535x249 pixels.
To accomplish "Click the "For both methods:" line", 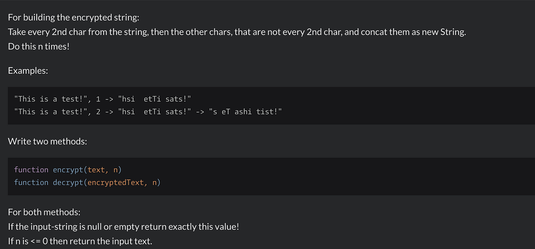I will click(x=44, y=212).
